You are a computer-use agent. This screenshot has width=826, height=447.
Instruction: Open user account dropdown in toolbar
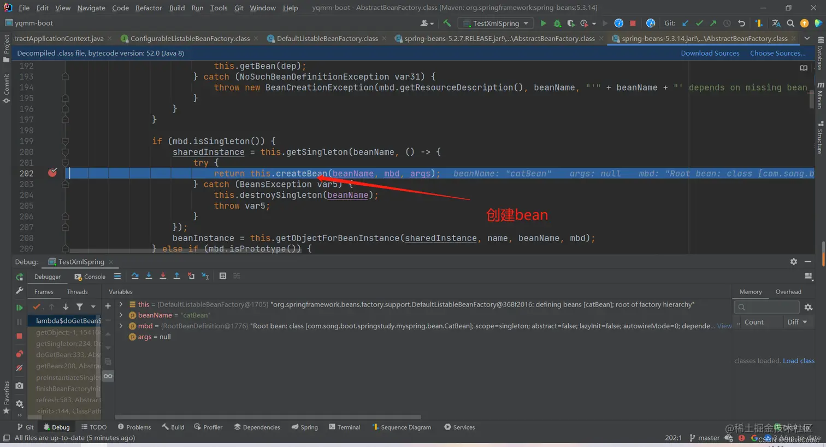pos(427,23)
